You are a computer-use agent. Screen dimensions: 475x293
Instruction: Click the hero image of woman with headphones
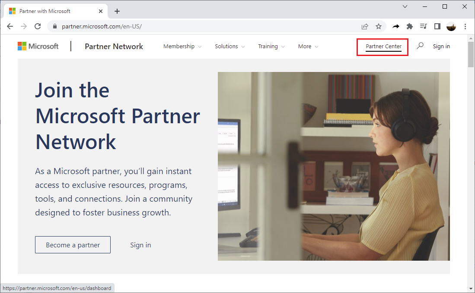[334, 166]
